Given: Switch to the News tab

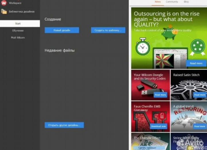Looking at the screenshot, I should 158,2.
